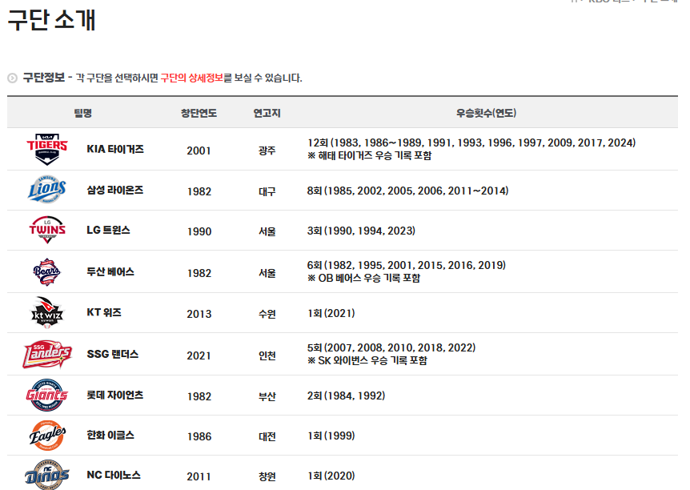Click the Samsung Lions team logo
Image resolution: width=690 pixels, height=490 pixels.
point(47,190)
